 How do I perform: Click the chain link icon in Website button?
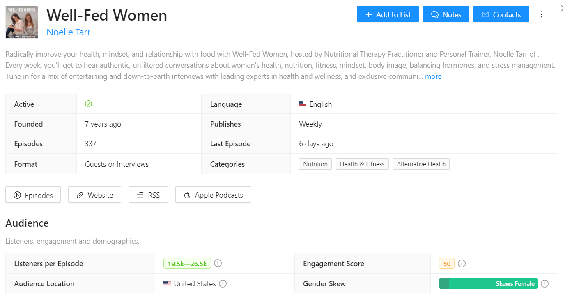pos(80,195)
